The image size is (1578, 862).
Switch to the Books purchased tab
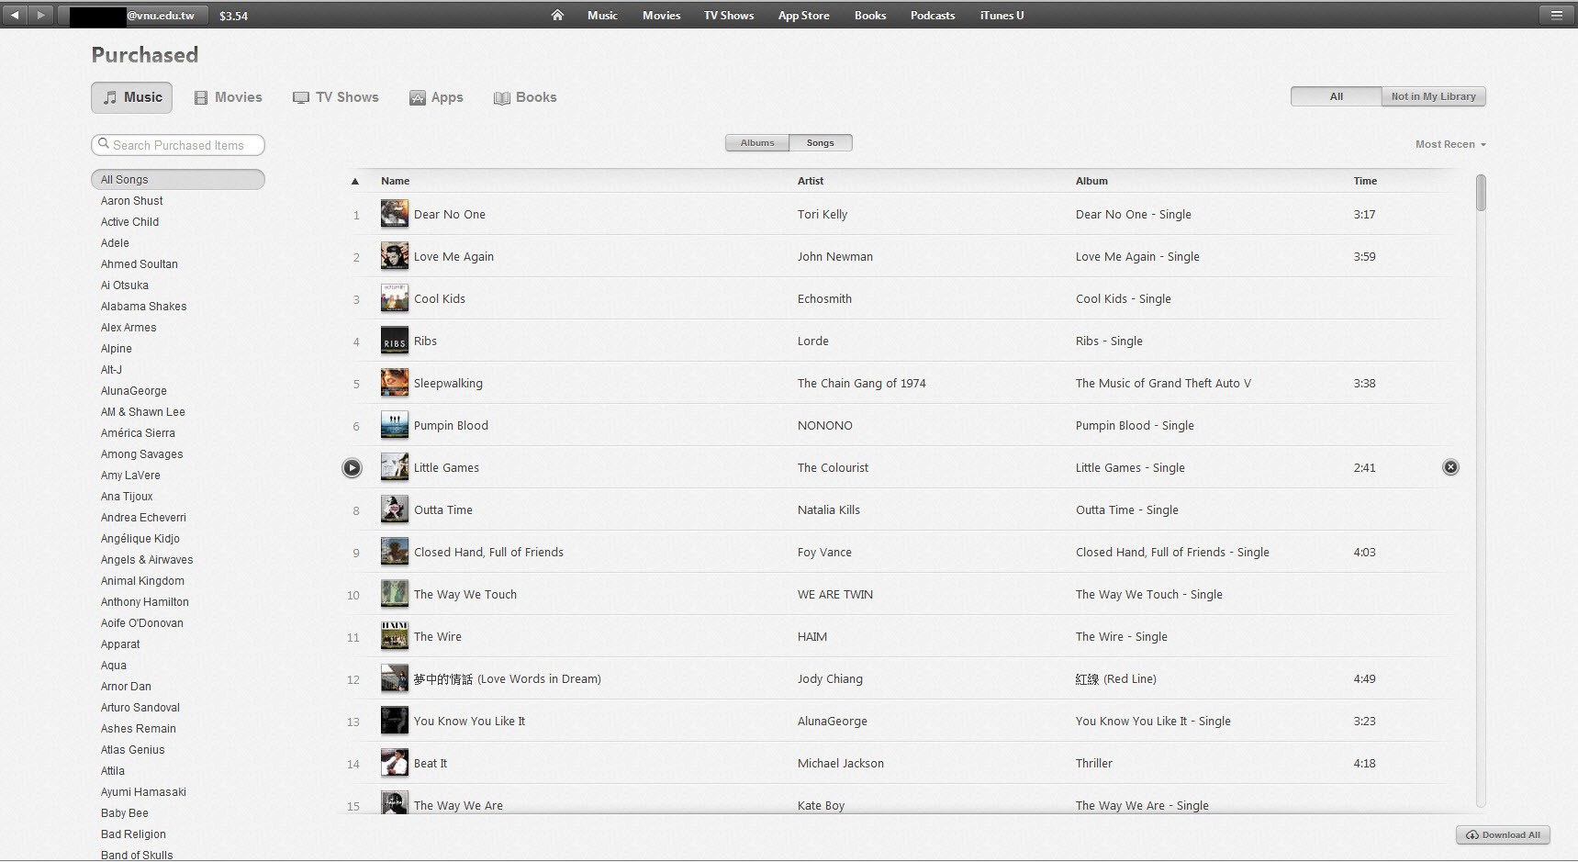coord(525,97)
